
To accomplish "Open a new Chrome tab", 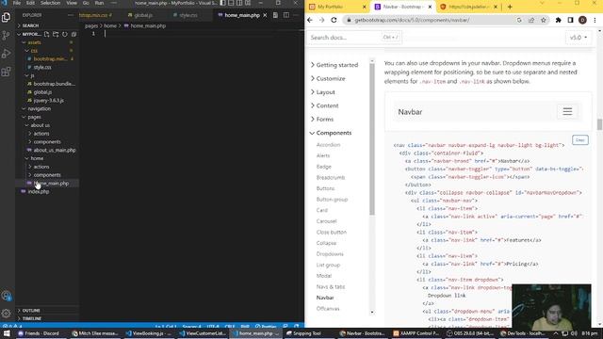I will (x=510, y=7).
